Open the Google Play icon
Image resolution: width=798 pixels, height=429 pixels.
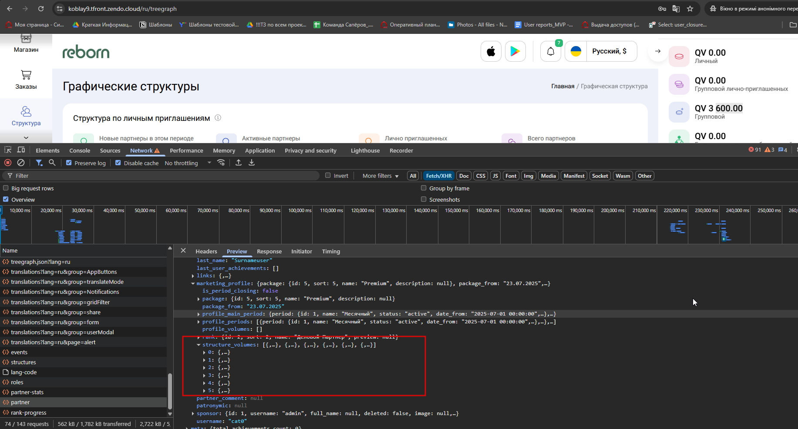pyautogui.click(x=515, y=51)
